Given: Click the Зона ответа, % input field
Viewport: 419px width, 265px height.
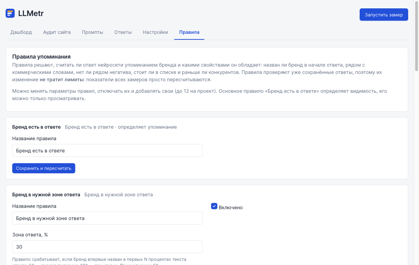Looking at the screenshot, I should click(x=108, y=247).
